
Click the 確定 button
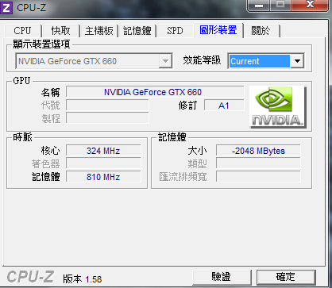point(286,277)
